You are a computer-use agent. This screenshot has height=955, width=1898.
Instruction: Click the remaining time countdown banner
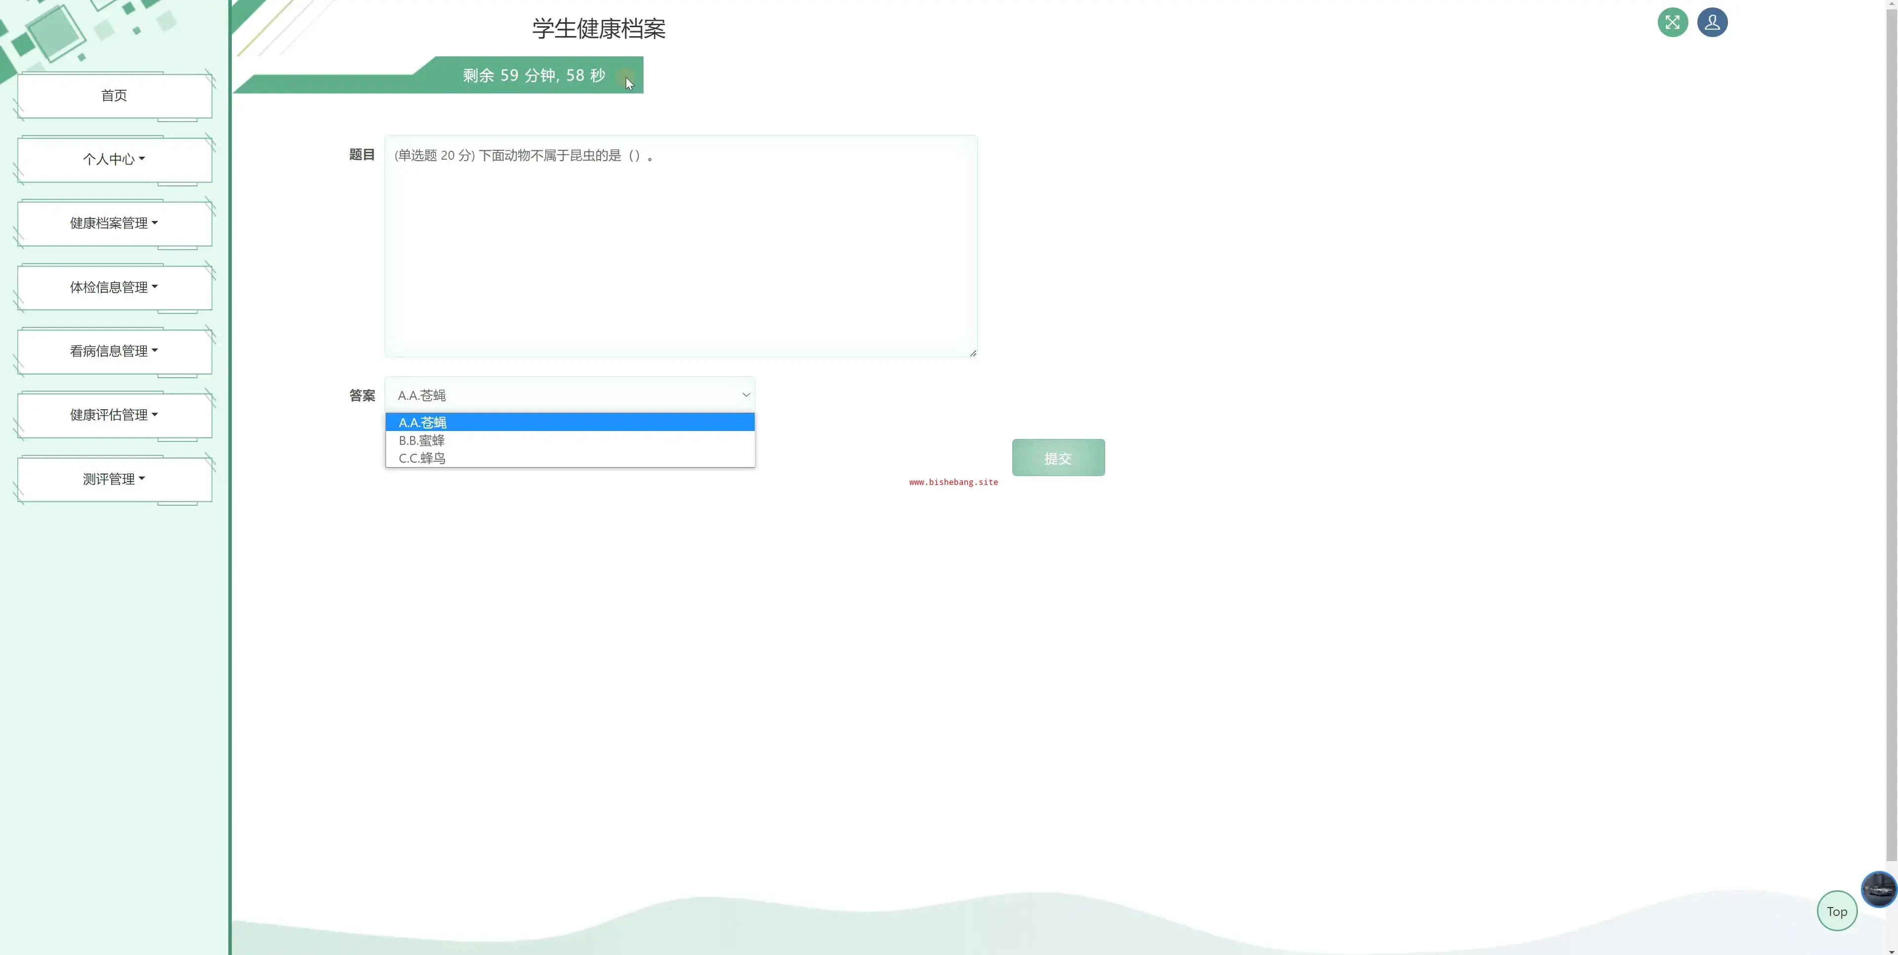(x=533, y=75)
